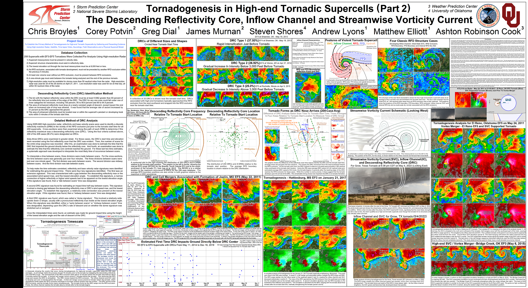Click the Storm Prediction Center logo

pyautogui.click(x=49, y=14)
